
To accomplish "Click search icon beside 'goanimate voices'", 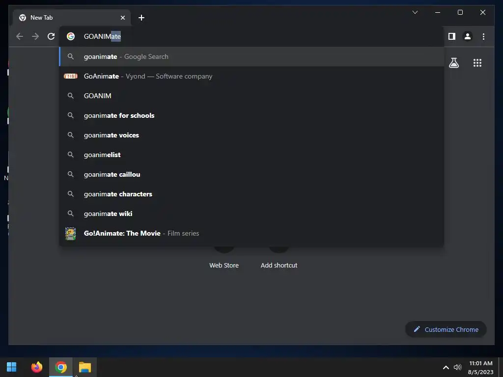I will point(71,135).
